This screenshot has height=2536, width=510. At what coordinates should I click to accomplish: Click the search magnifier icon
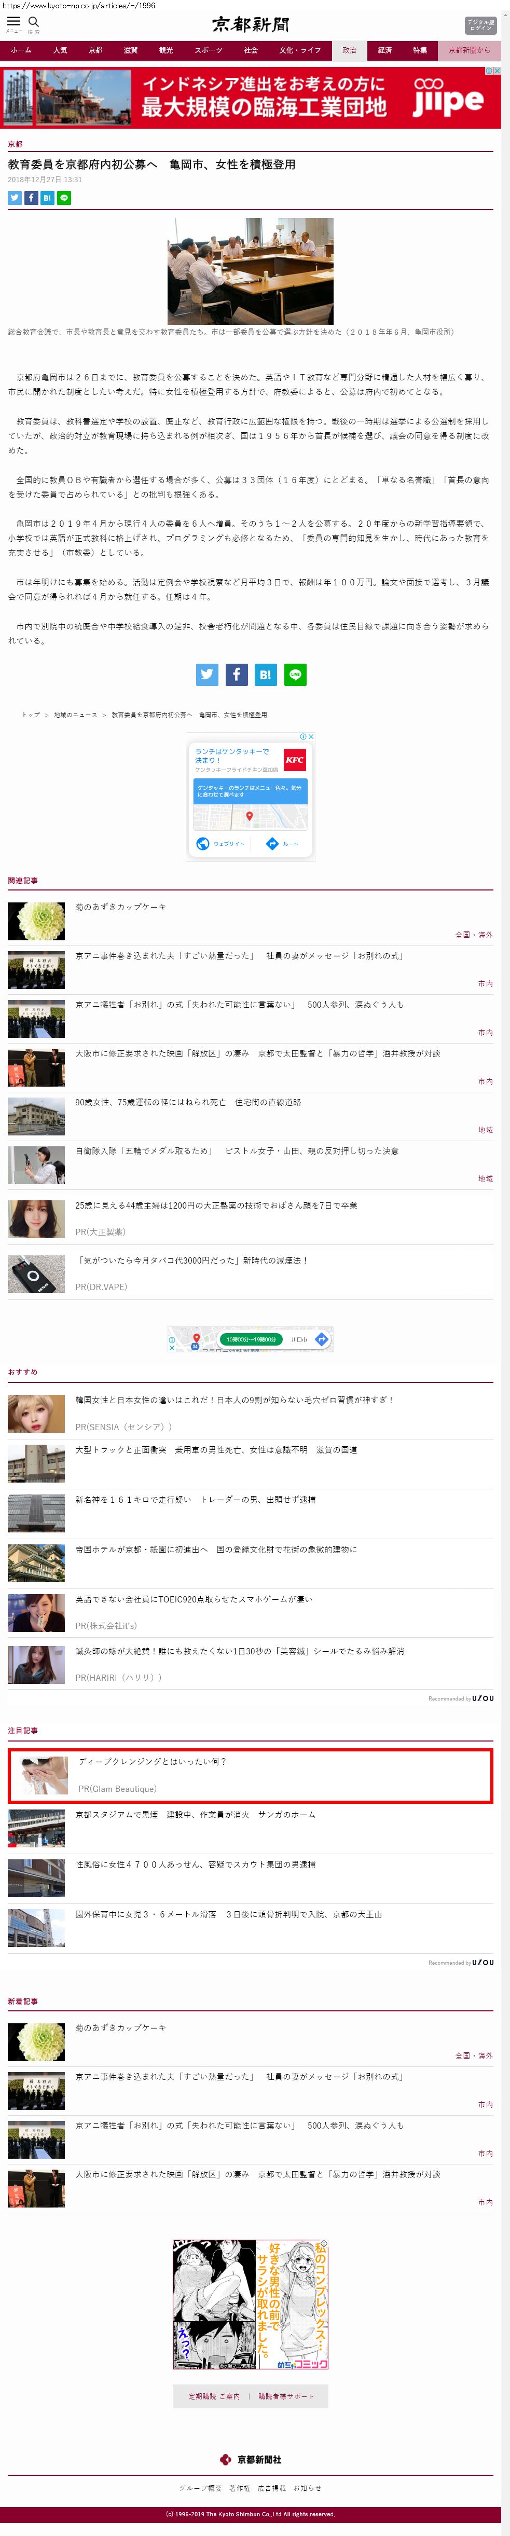point(34,22)
